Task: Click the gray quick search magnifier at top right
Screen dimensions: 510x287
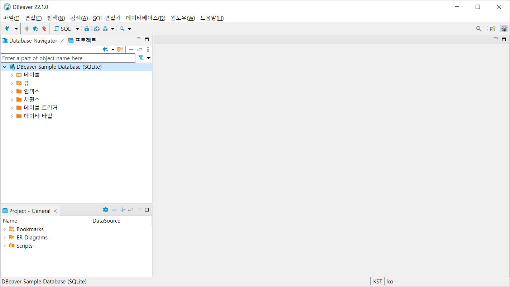Action: [x=479, y=29]
